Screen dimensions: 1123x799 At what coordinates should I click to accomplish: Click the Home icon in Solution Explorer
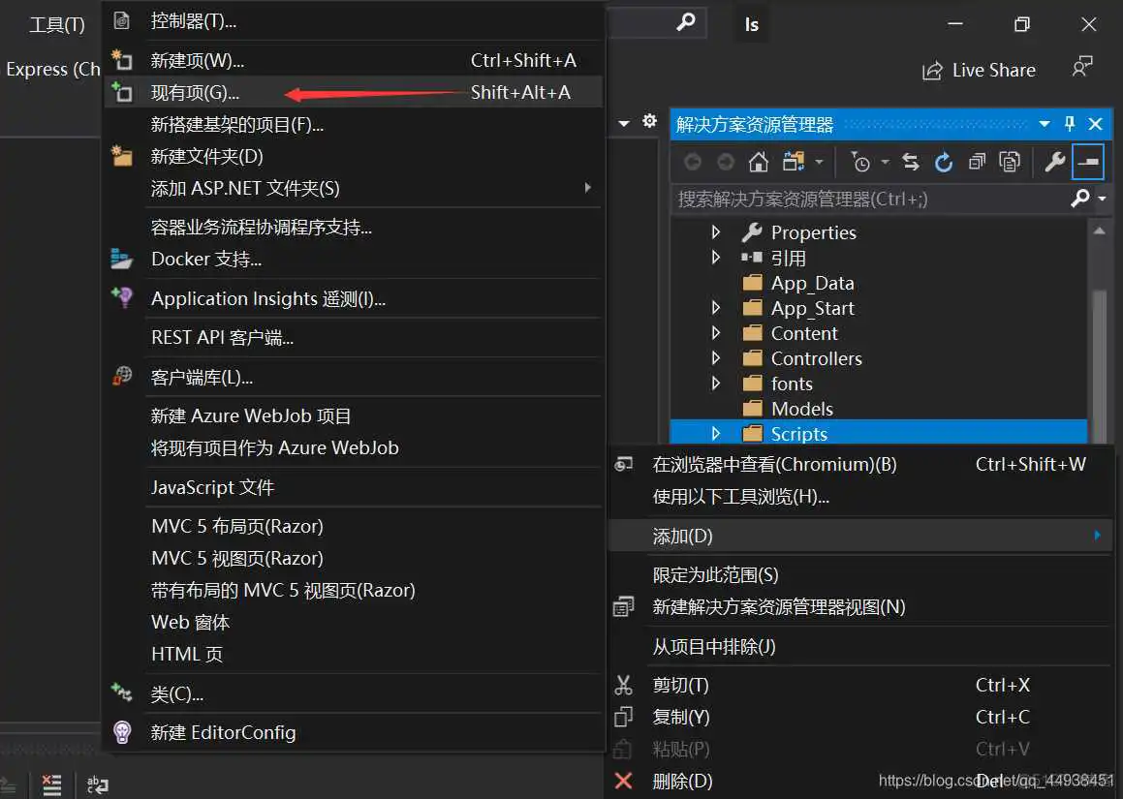759,161
